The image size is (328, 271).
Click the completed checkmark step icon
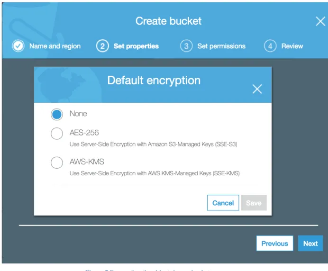click(18, 46)
